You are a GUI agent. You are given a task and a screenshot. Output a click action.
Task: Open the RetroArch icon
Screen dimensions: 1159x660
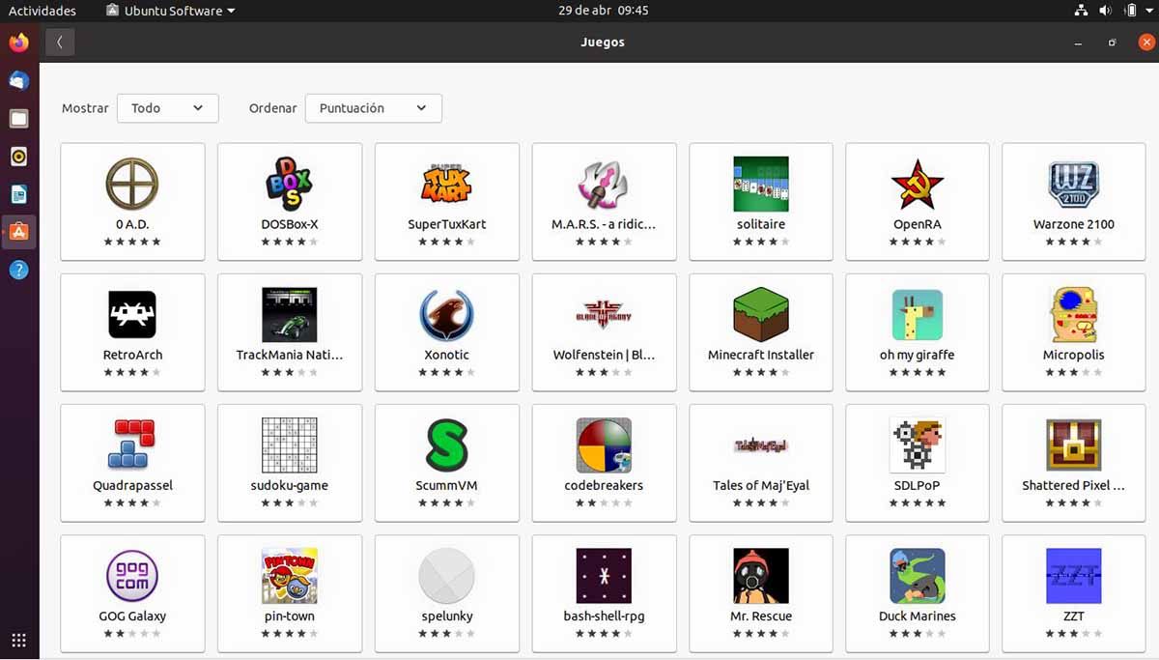coord(132,314)
